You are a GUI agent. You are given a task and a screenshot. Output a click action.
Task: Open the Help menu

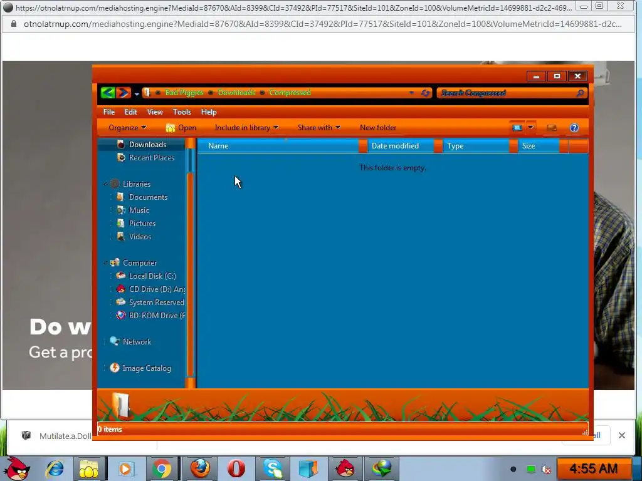(208, 111)
